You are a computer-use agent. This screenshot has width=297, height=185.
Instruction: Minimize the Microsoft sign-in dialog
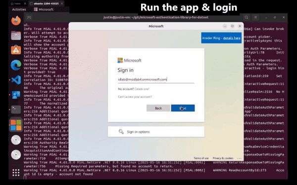[225, 26]
